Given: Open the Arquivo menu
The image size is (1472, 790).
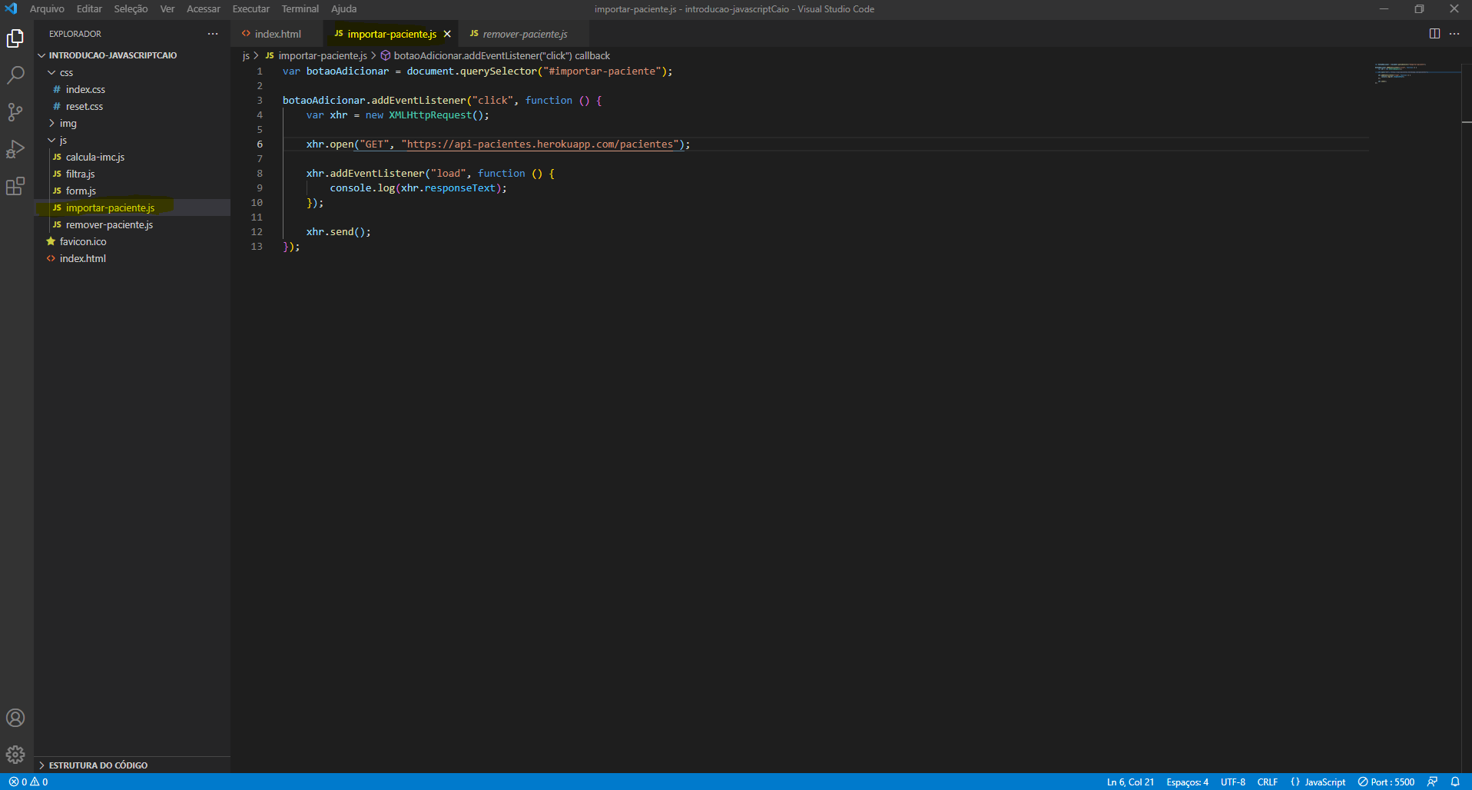Looking at the screenshot, I should [x=47, y=9].
